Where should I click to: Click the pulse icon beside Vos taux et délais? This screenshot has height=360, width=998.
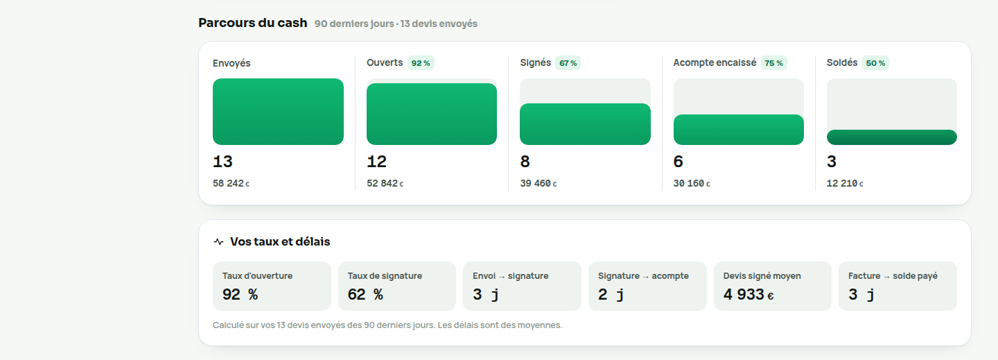tap(219, 242)
